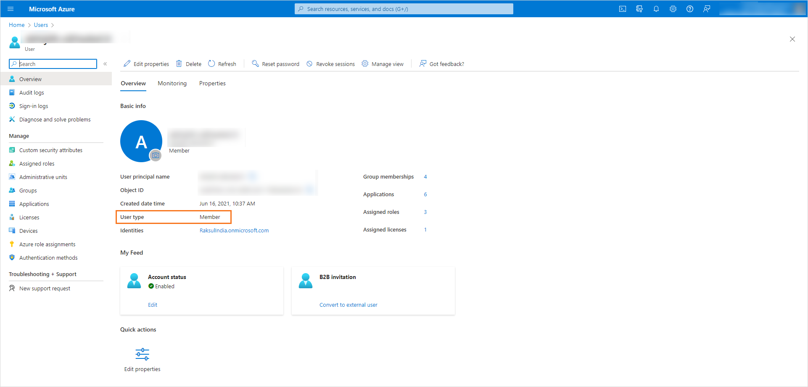
Task: Click Edit properties in the toolbar
Action: [146, 64]
